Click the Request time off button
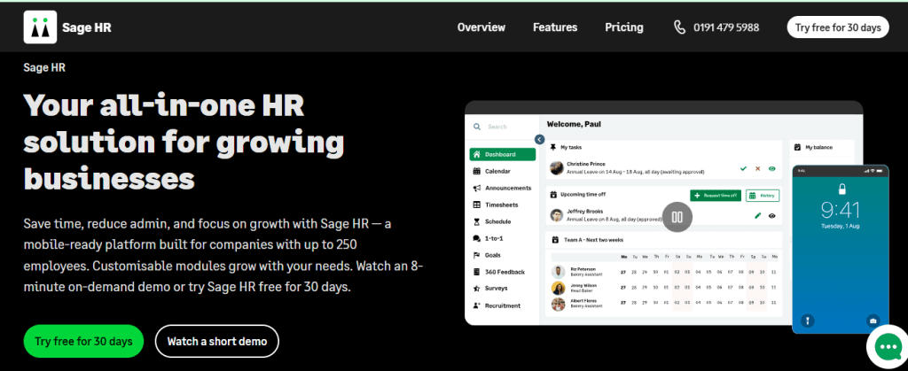This screenshot has height=371, width=908. tap(716, 196)
